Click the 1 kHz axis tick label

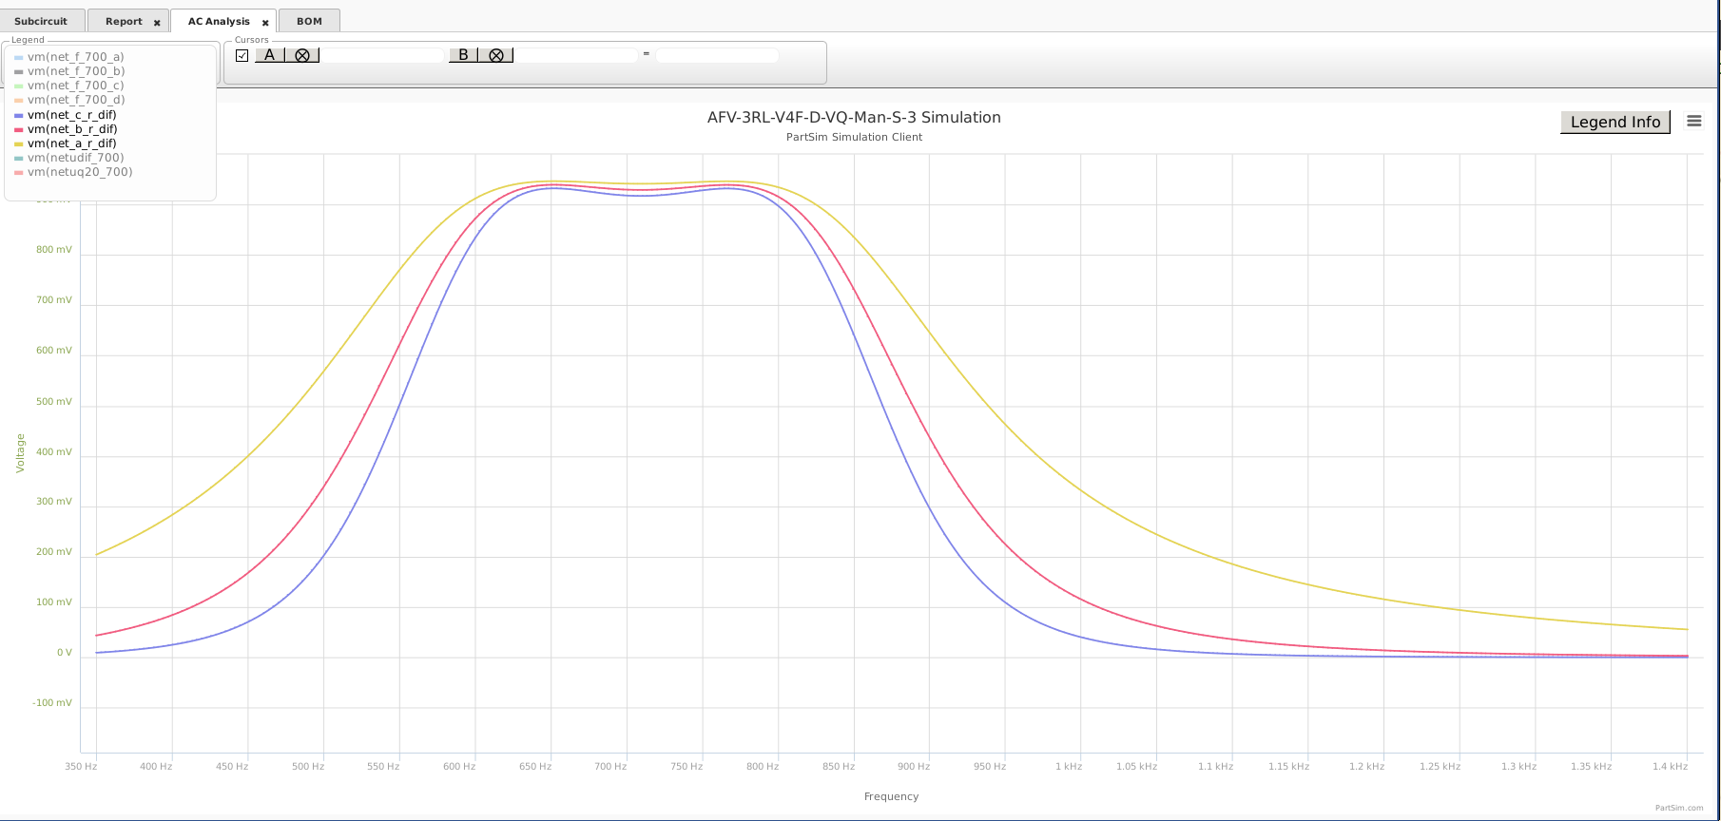(x=1069, y=766)
